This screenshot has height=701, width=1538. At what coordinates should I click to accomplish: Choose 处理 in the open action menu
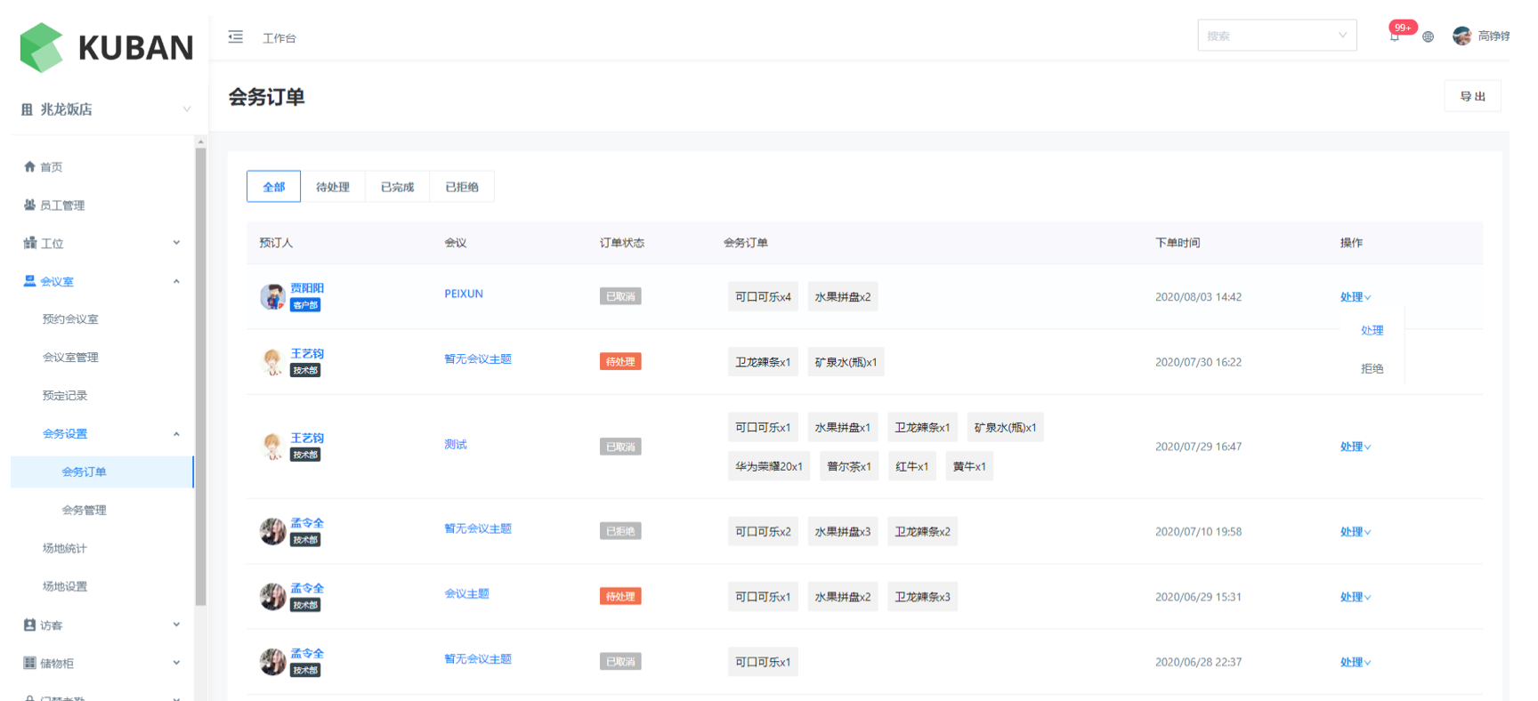coord(1372,330)
